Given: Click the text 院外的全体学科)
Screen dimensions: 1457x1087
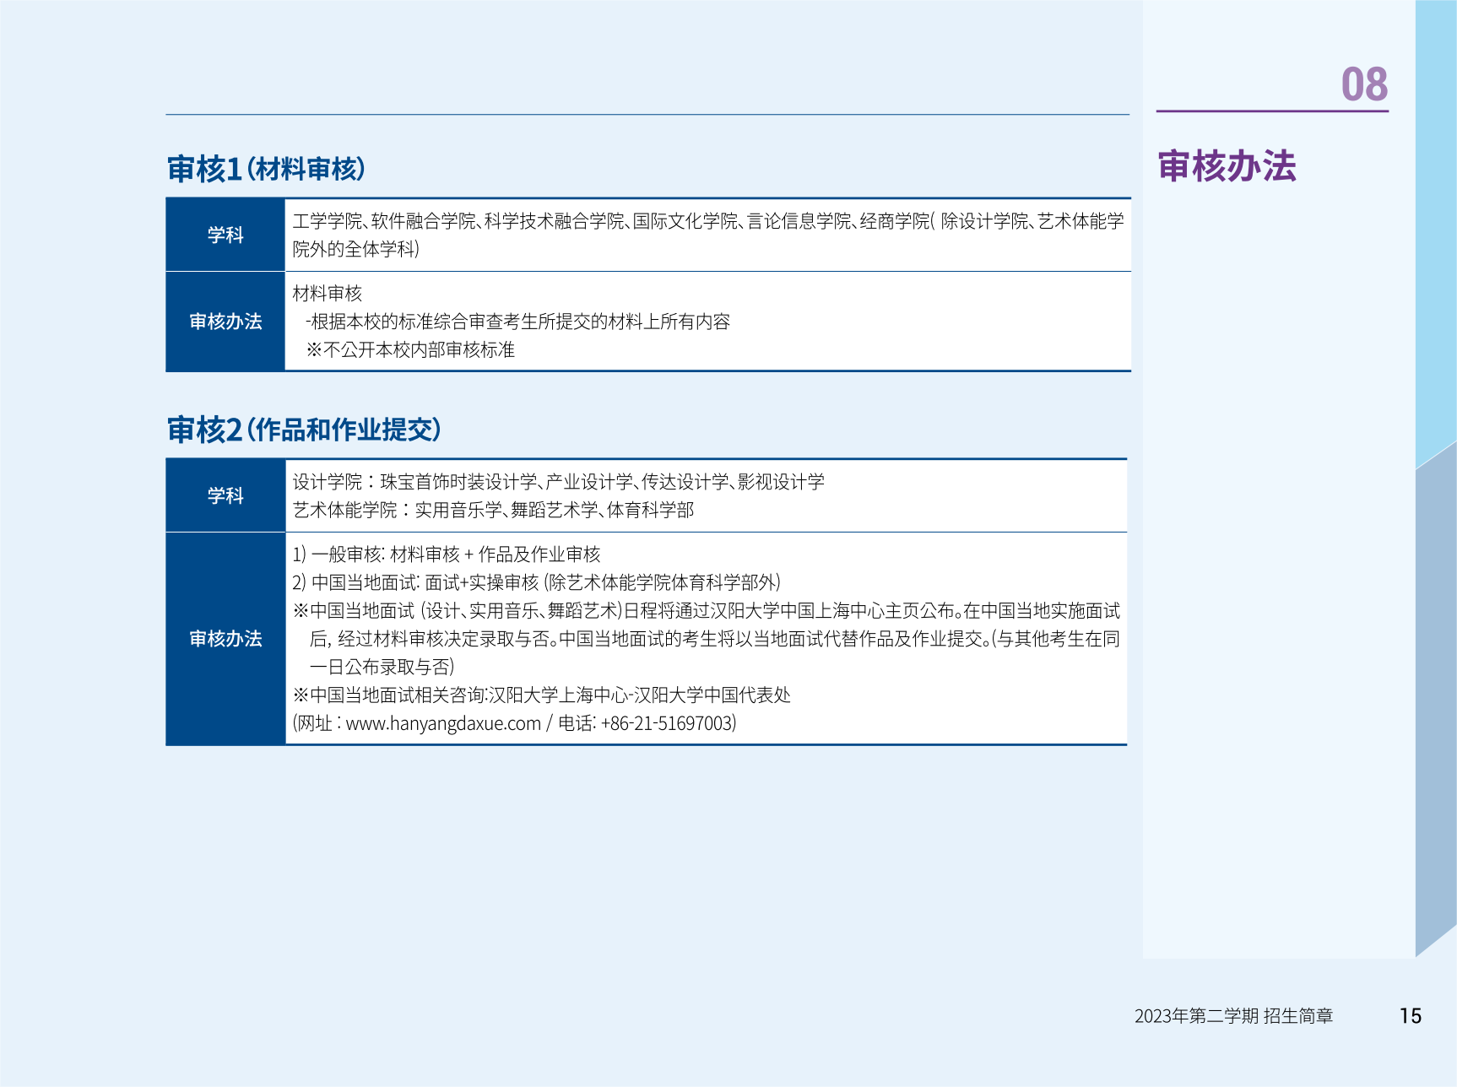Looking at the screenshot, I should (x=355, y=249).
